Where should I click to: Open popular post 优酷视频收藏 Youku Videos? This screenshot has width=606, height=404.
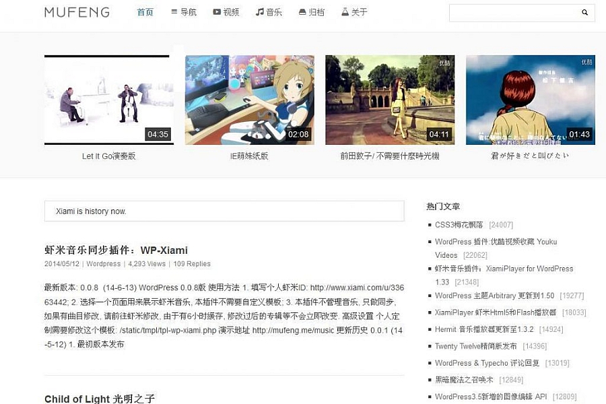pyautogui.click(x=496, y=248)
